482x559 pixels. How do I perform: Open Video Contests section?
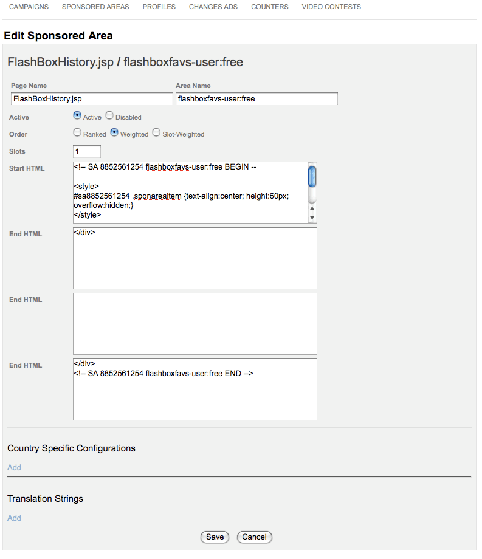pos(331,7)
